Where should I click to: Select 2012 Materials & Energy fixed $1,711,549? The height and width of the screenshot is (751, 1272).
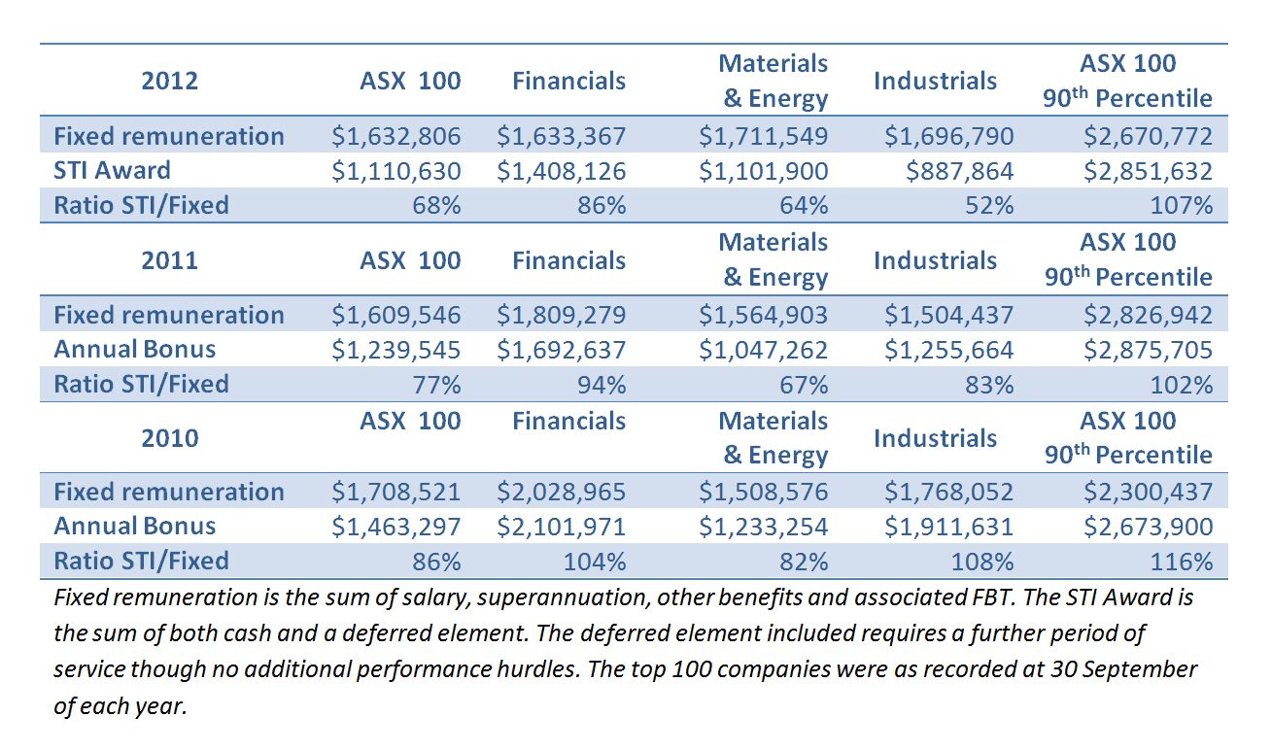click(763, 136)
